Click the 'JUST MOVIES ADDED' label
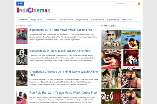Viewport: 157px width, 104px height. (24, 26)
